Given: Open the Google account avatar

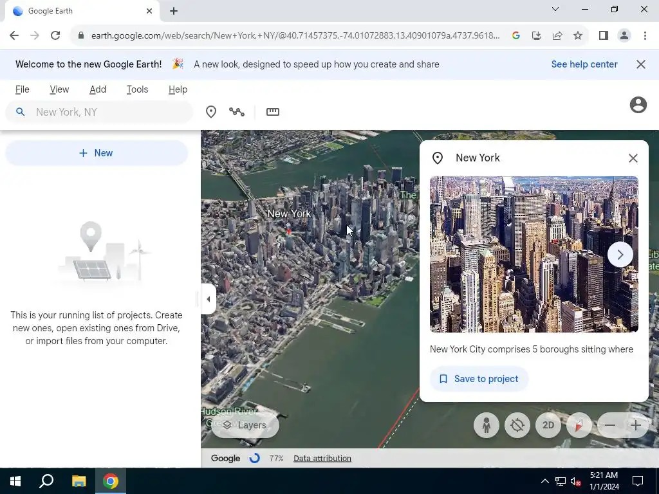Looking at the screenshot, I should [638, 105].
